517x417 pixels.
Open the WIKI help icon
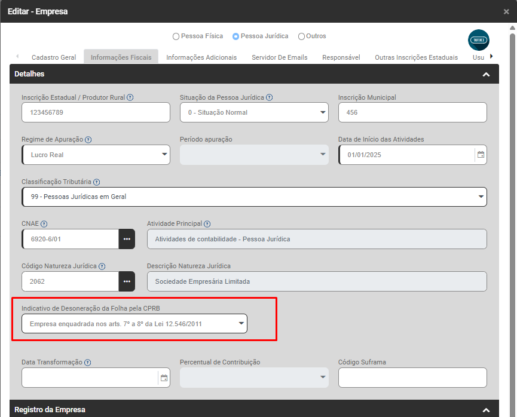pyautogui.click(x=478, y=40)
